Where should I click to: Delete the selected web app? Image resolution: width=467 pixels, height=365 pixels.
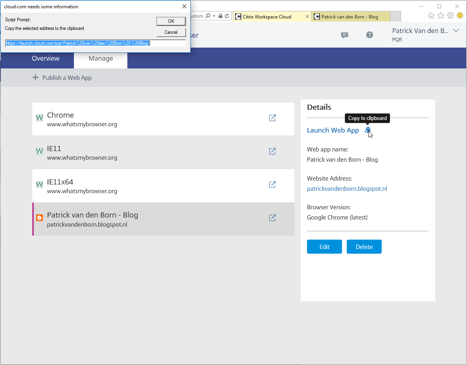pos(364,247)
